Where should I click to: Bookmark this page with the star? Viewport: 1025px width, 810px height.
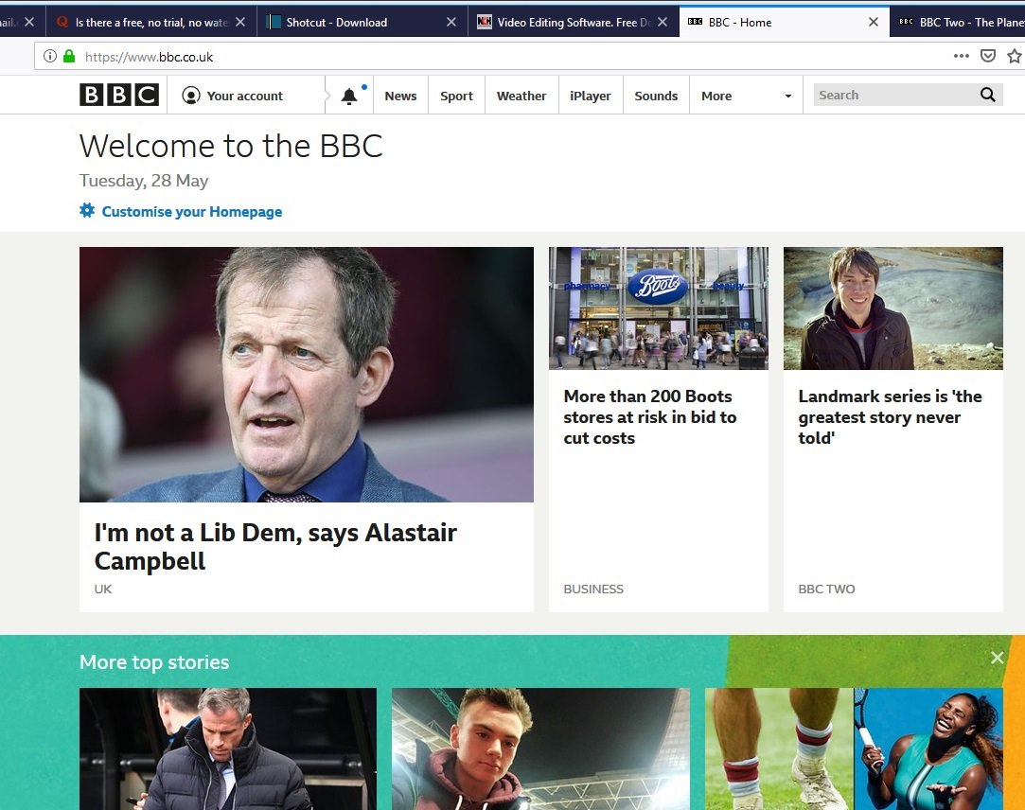click(x=1015, y=56)
